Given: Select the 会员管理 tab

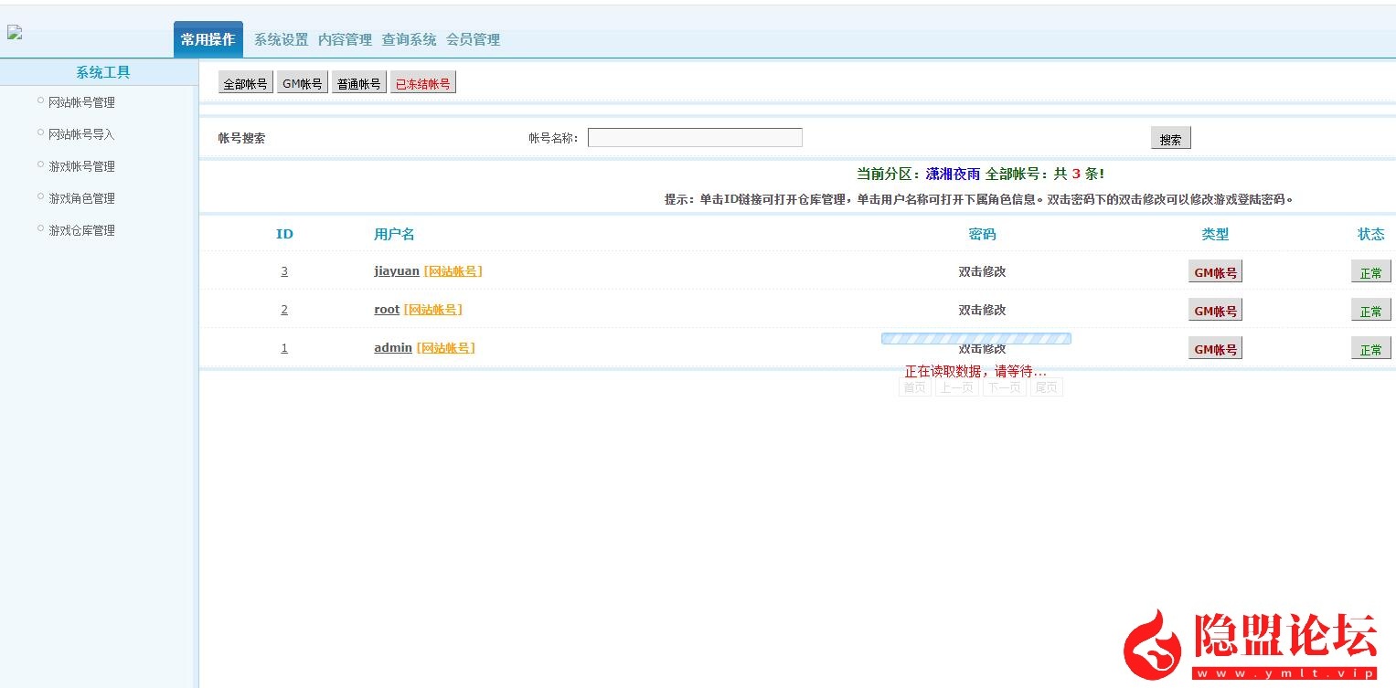Looking at the screenshot, I should tap(474, 40).
